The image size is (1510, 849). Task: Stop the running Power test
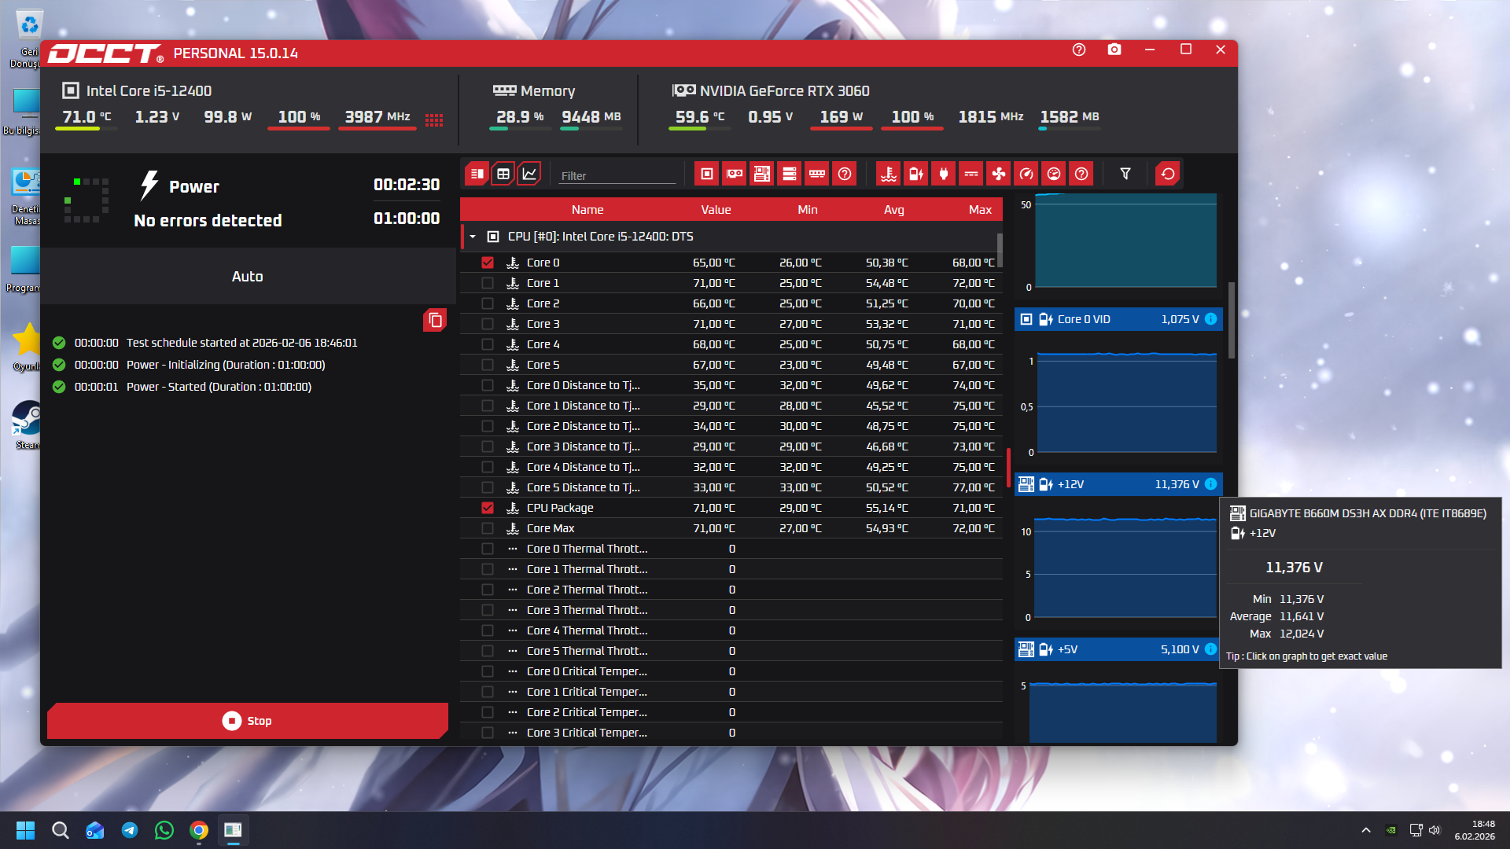tap(248, 721)
